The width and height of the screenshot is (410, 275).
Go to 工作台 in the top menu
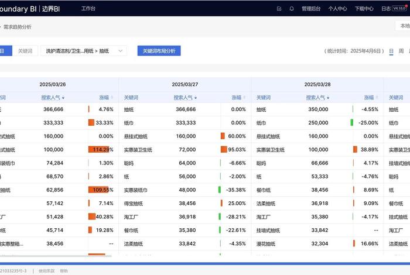(x=88, y=8)
